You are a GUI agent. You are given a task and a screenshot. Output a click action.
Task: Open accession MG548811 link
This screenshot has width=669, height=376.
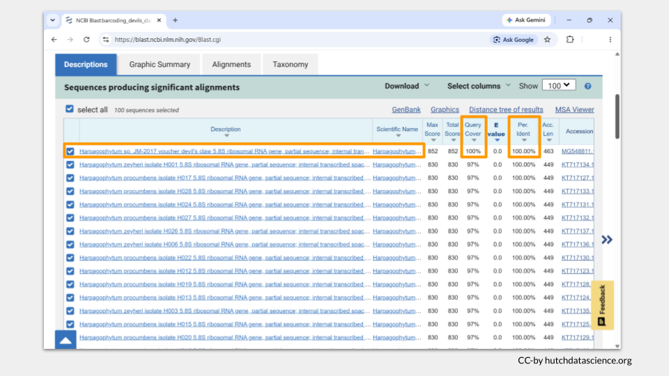click(578, 151)
